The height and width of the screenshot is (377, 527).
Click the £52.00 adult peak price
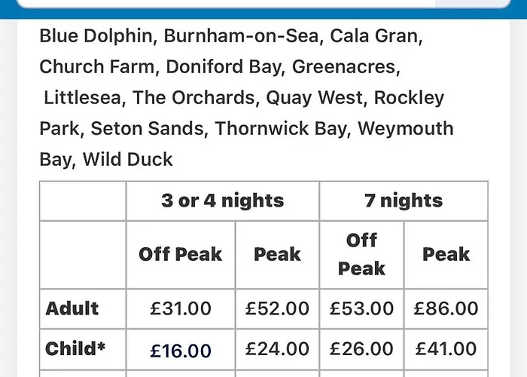coord(277,308)
